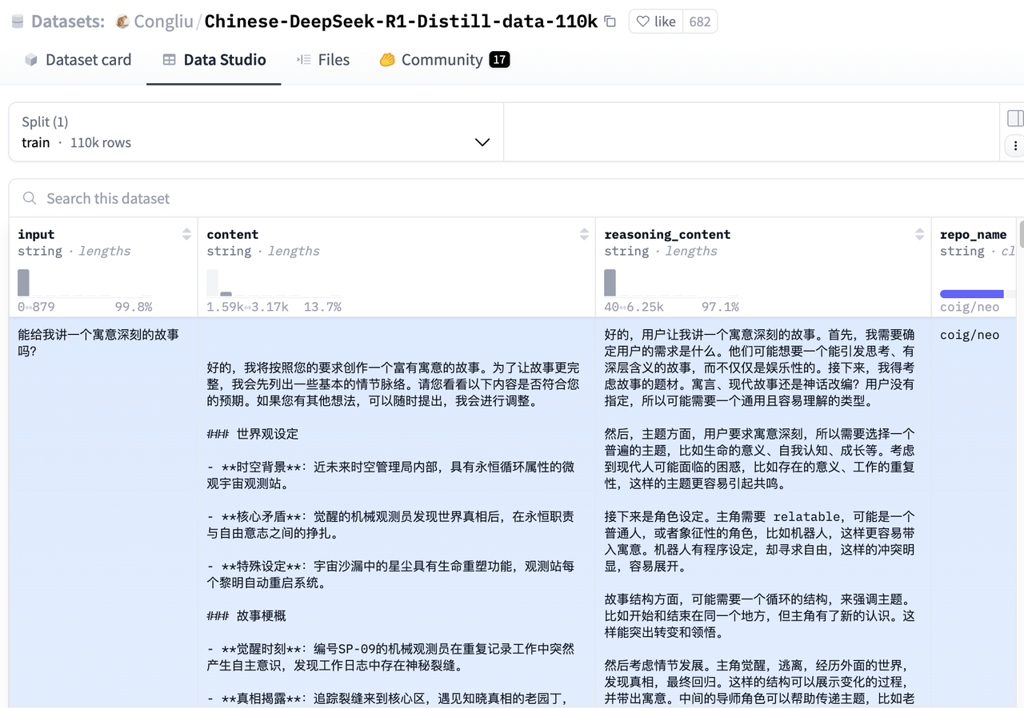Toggle sorting on the input column
Viewport: 1024px width, 708px height.
187,234
